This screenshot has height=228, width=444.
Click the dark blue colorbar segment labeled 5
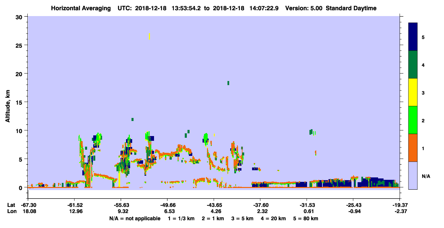coord(413,37)
